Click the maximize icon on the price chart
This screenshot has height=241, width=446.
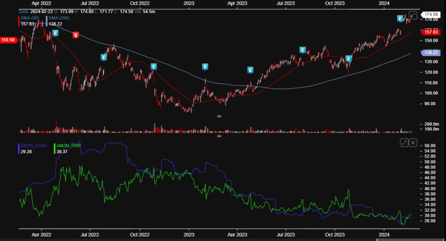pyautogui.click(x=413, y=15)
